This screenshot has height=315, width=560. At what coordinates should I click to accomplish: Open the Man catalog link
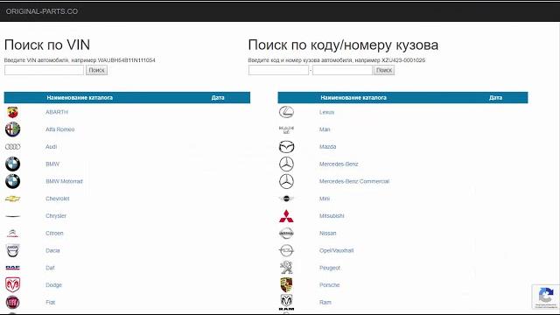coord(325,129)
